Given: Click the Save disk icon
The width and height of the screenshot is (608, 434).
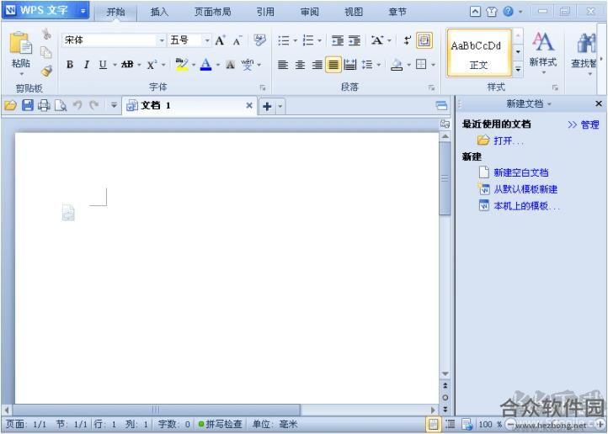Looking at the screenshot, I should [x=28, y=105].
